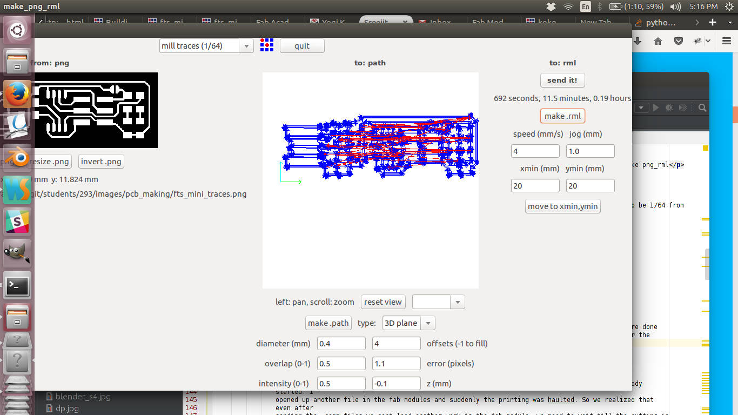This screenshot has width=738, height=415.
Task: Open LibreOffice Writer from the dock
Action: tap(17, 125)
